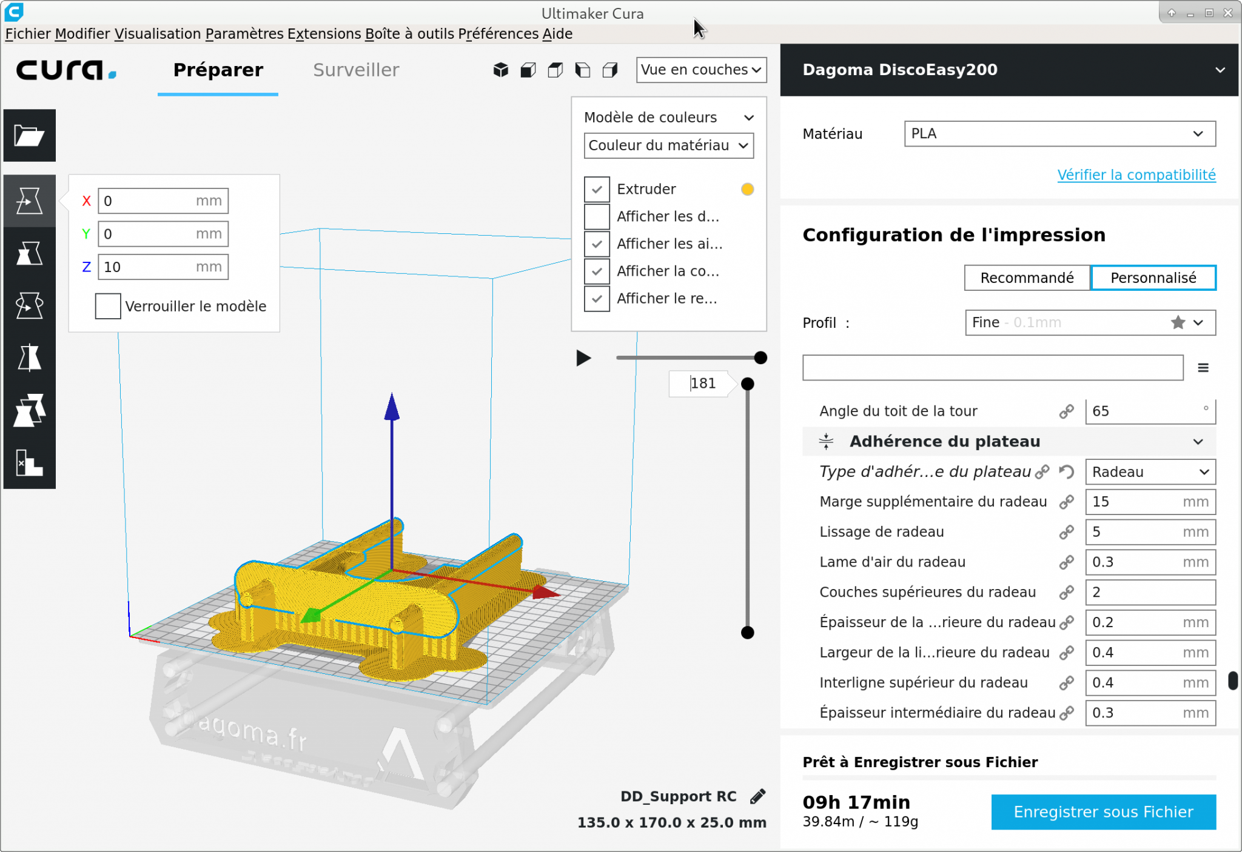
Task: Select the Scale tool in the sidebar
Action: [29, 253]
